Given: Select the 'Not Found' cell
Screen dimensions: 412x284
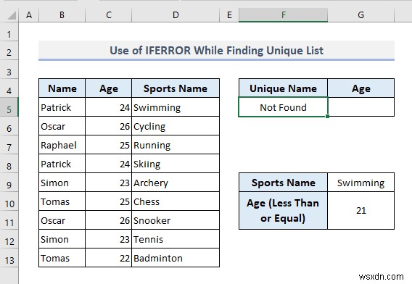Looking at the screenshot, I should [x=283, y=107].
